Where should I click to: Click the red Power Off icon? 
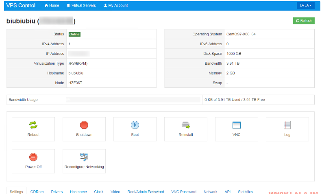(x=33, y=157)
